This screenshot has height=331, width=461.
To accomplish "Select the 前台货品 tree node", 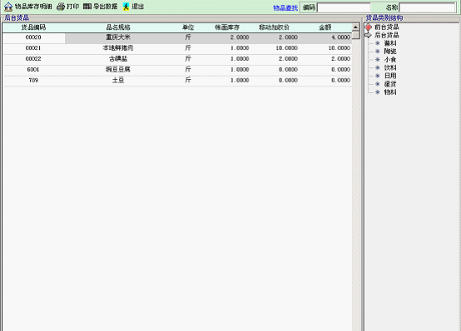I will [387, 27].
